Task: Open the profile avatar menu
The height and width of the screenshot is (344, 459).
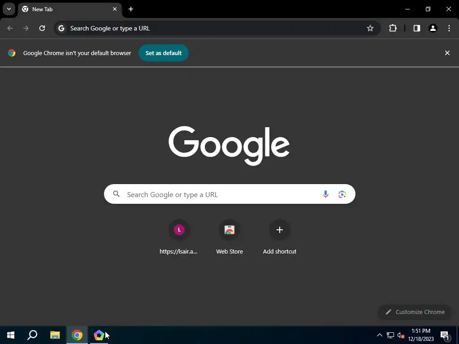Action: point(433,28)
